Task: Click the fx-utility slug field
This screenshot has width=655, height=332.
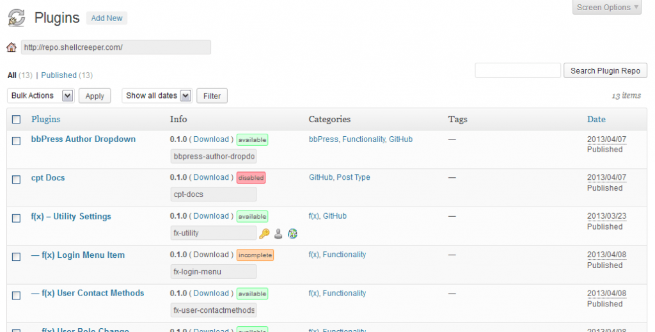Action: click(214, 233)
